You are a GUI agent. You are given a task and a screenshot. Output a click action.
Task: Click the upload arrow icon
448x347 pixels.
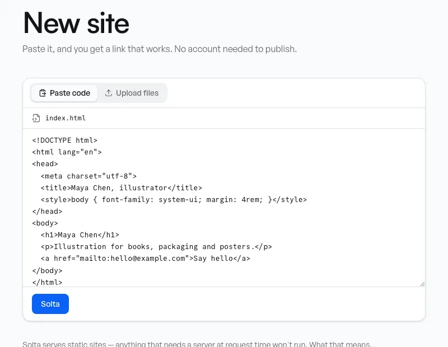tap(109, 93)
